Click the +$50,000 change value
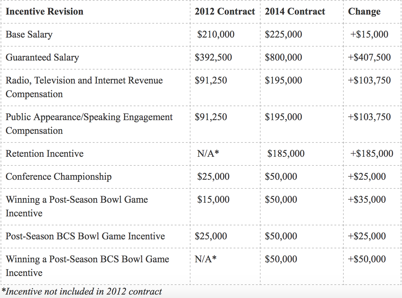The width and height of the screenshot is (402, 298). tap(367, 259)
